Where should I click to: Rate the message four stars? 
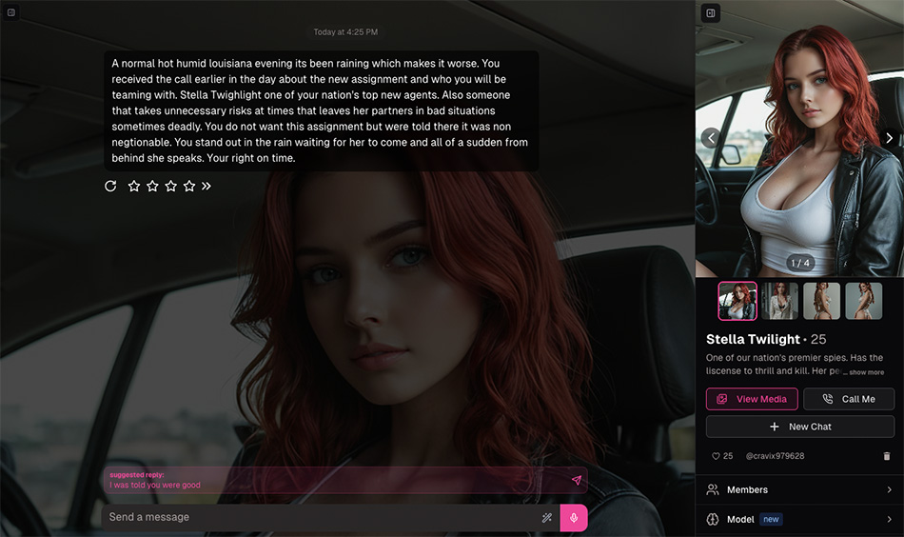[x=188, y=186]
